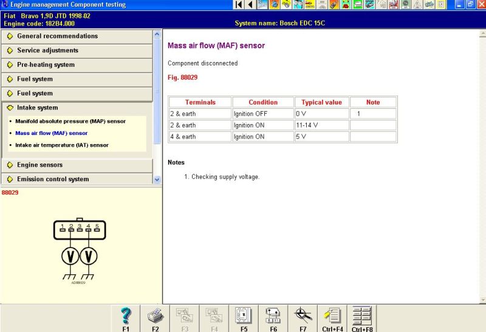Click the F6 wiring diagram icon
This screenshot has height=332, width=486.
[273, 318]
